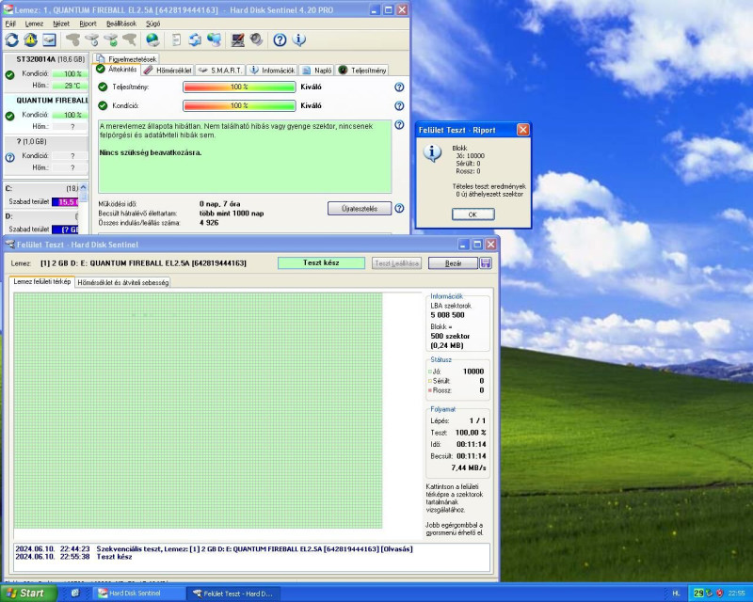
Task: Click the disk test icon with green check
Action: (110, 40)
